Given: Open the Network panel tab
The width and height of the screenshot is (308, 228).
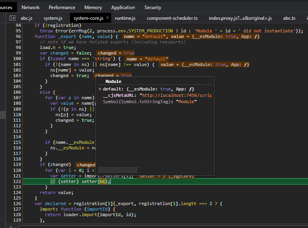Looking at the screenshot, I should click(30, 7).
